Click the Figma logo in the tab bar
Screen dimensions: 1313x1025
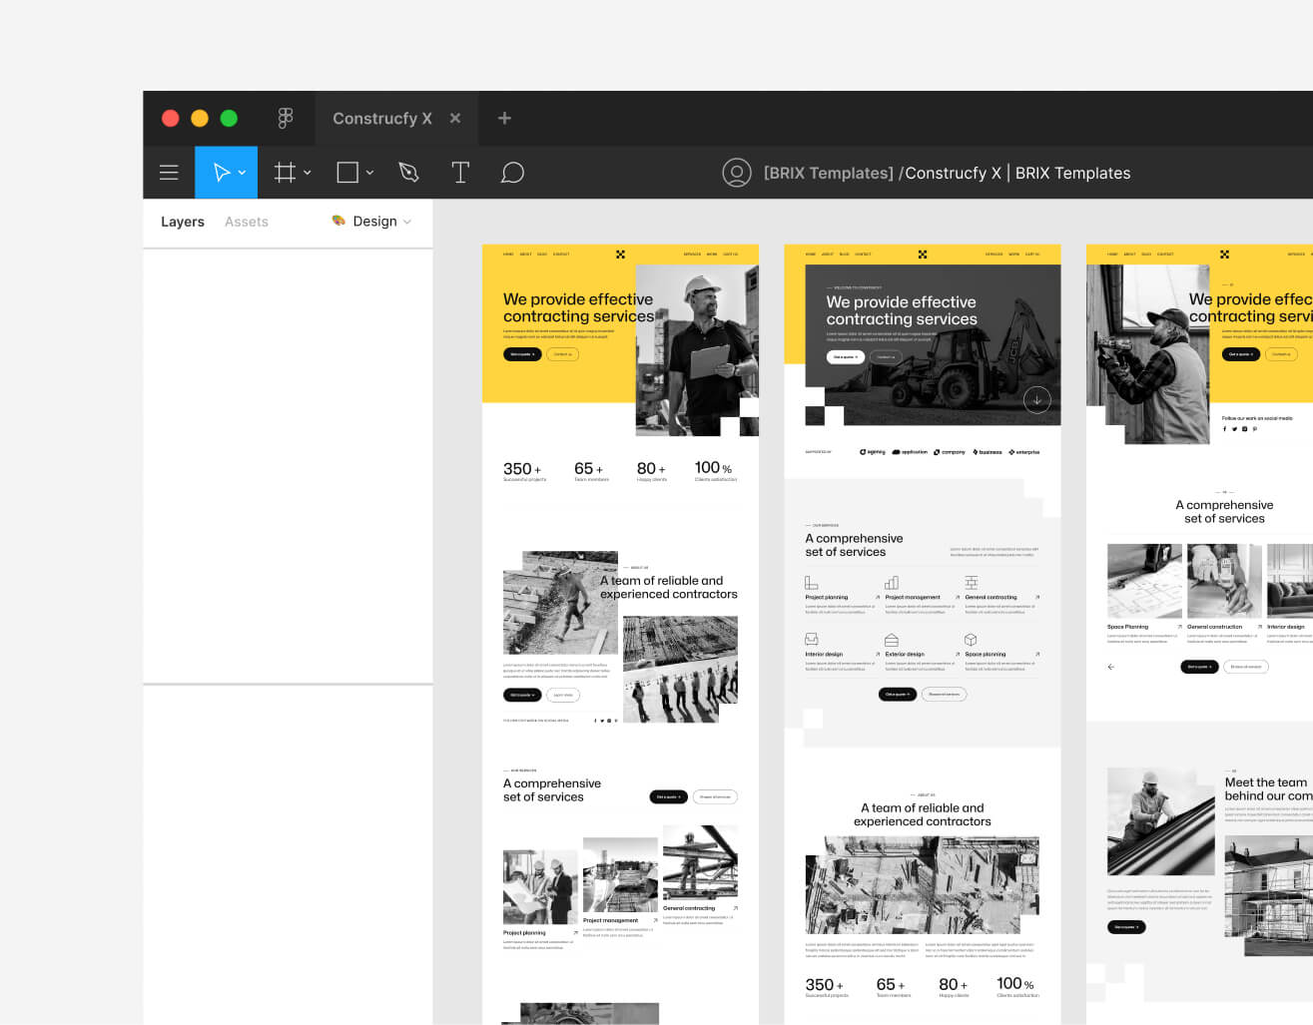tap(286, 118)
